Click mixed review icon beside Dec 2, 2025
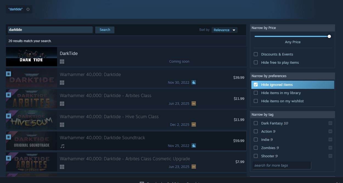 (x=194, y=124)
